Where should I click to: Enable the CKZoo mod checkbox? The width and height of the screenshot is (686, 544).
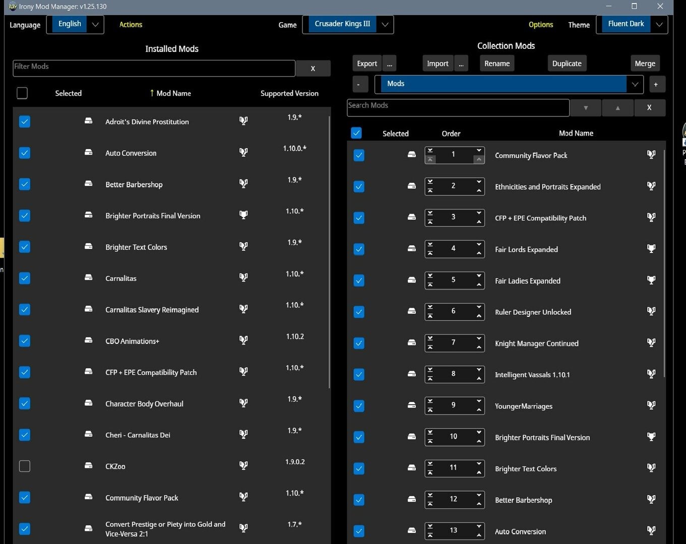(x=24, y=466)
